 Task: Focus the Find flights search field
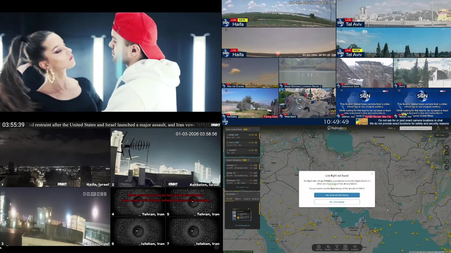416,128
